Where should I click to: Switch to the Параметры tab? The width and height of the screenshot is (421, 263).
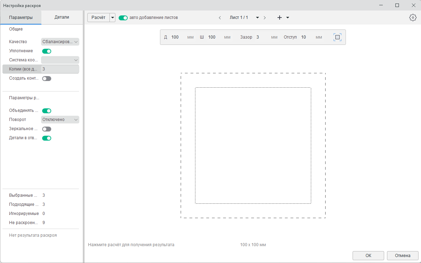tap(21, 18)
